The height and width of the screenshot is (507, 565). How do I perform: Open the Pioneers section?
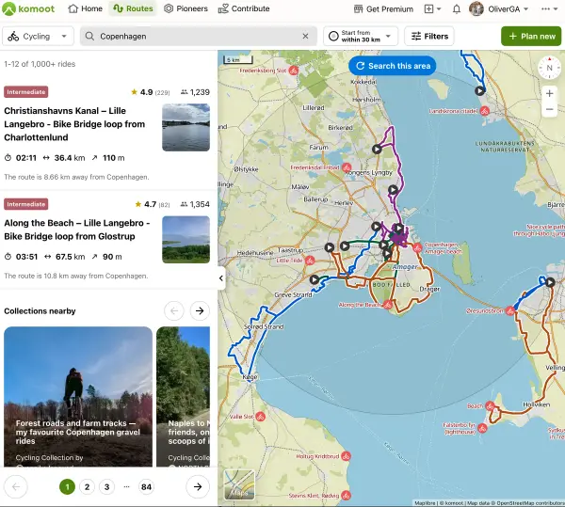click(x=186, y=8)
